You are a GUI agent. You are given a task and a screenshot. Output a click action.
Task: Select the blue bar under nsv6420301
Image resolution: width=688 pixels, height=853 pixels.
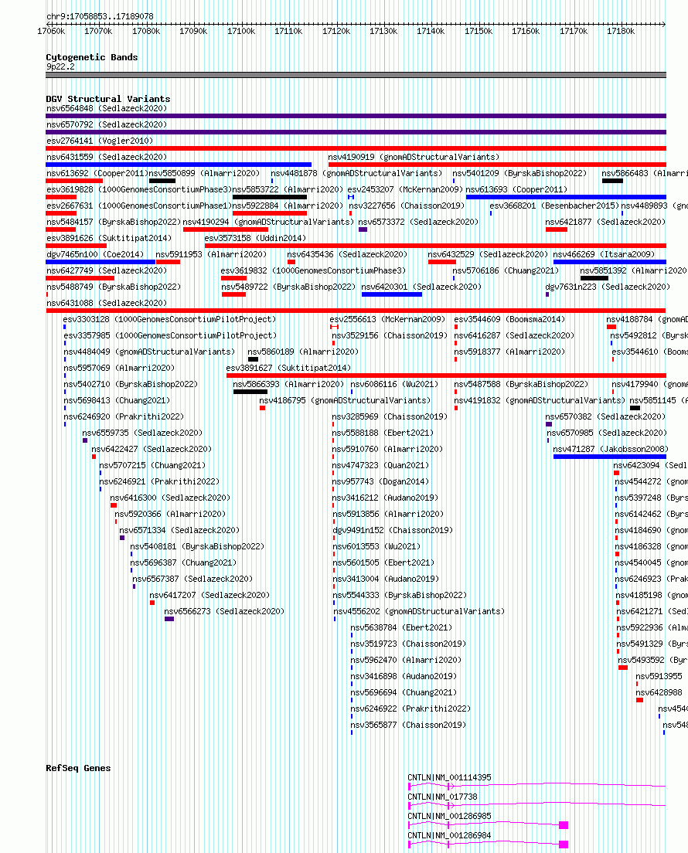tap(392, 294)
